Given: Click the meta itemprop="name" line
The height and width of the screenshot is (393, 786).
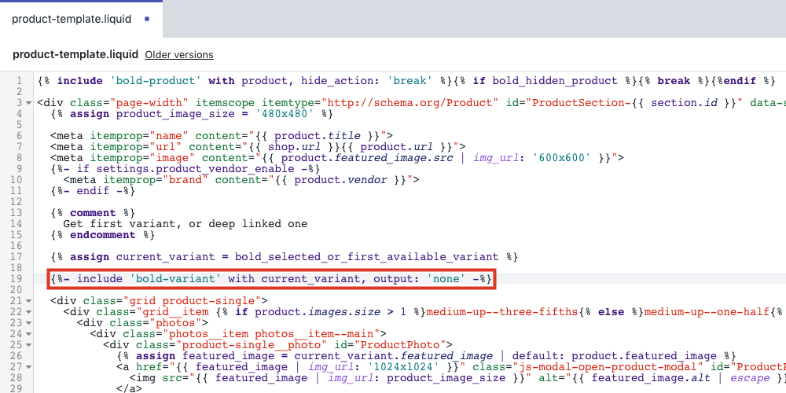Looking at the screenshot, I should click(x=221, y=136).
